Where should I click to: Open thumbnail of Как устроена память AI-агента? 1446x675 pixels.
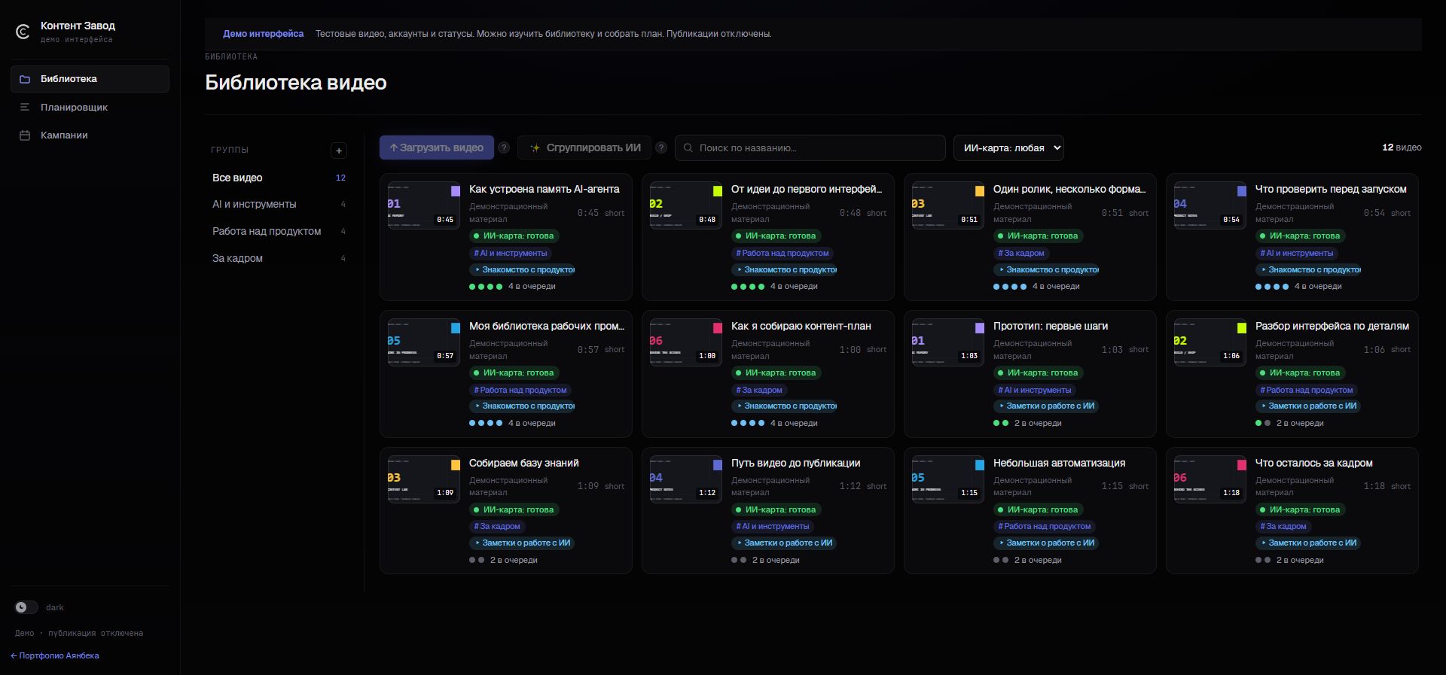tap(424, 205)
